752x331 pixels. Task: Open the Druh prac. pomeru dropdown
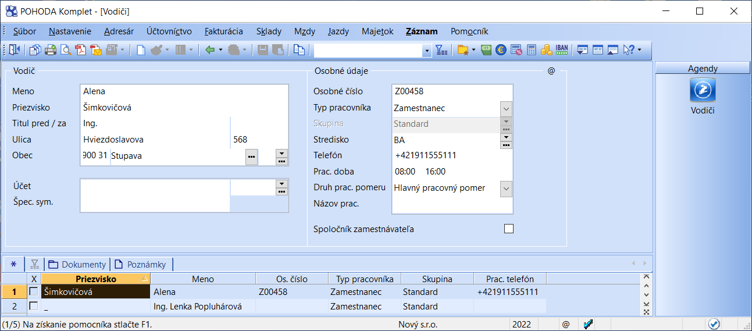coord(506,188)
